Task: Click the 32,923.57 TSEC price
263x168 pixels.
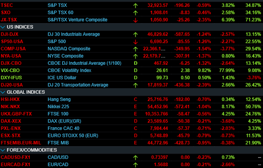Action: click(x=158, y=5)
